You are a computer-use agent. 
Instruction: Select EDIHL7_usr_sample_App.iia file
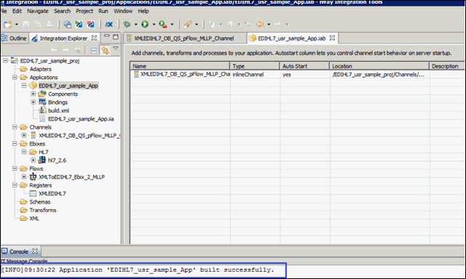point(81,119)
